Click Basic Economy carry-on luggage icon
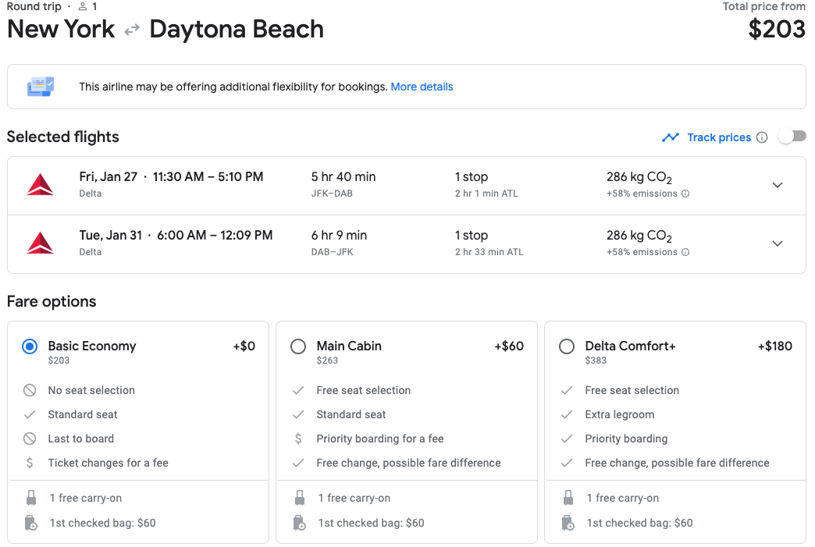The width and height of the screenshot is (815, 547). point(31,498)
